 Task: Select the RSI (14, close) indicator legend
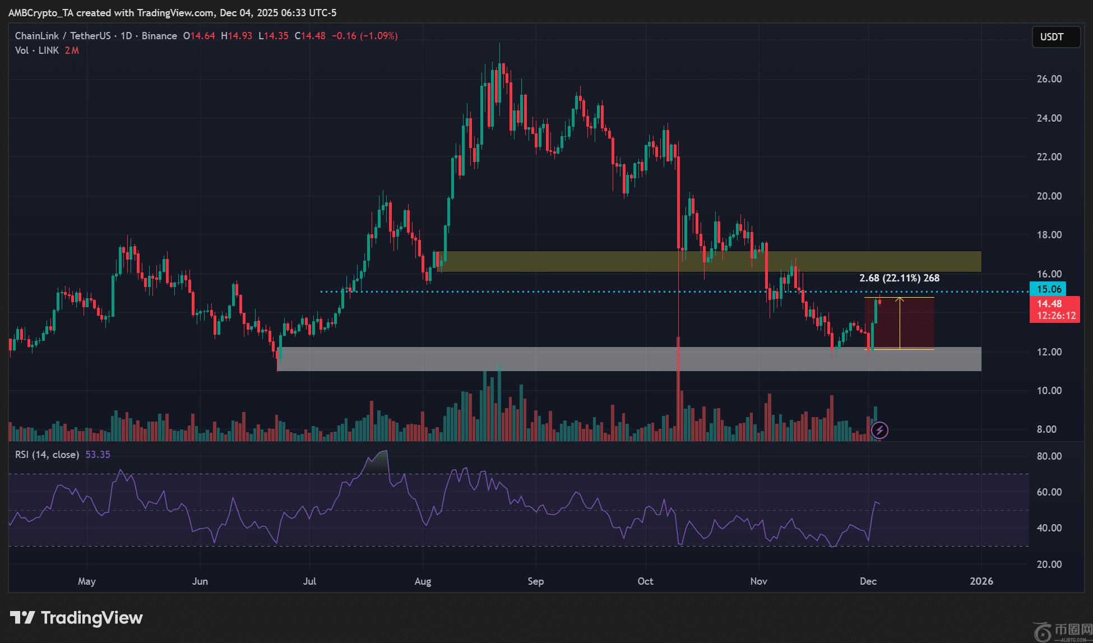(x=47, y=455)
